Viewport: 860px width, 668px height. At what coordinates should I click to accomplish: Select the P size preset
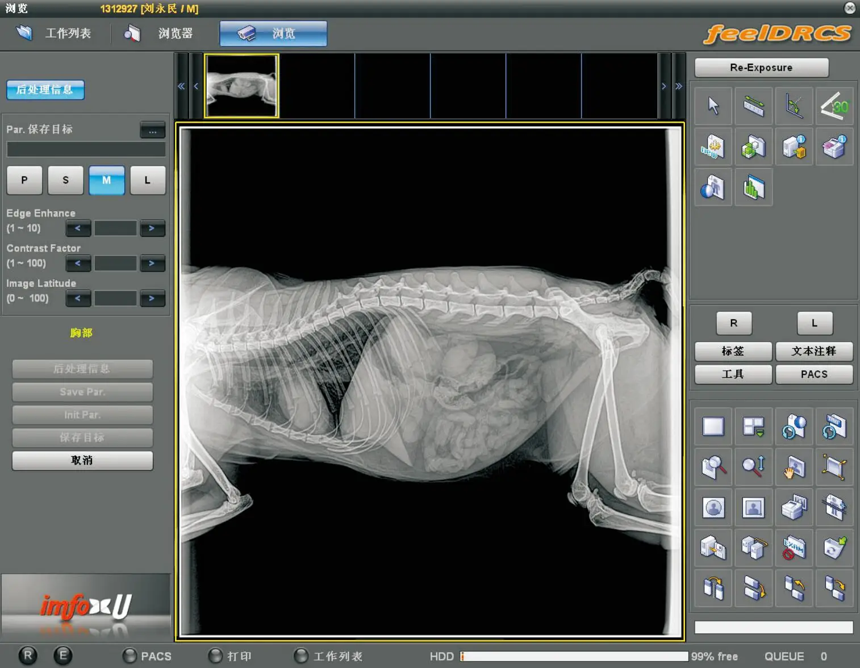[24, 181]
